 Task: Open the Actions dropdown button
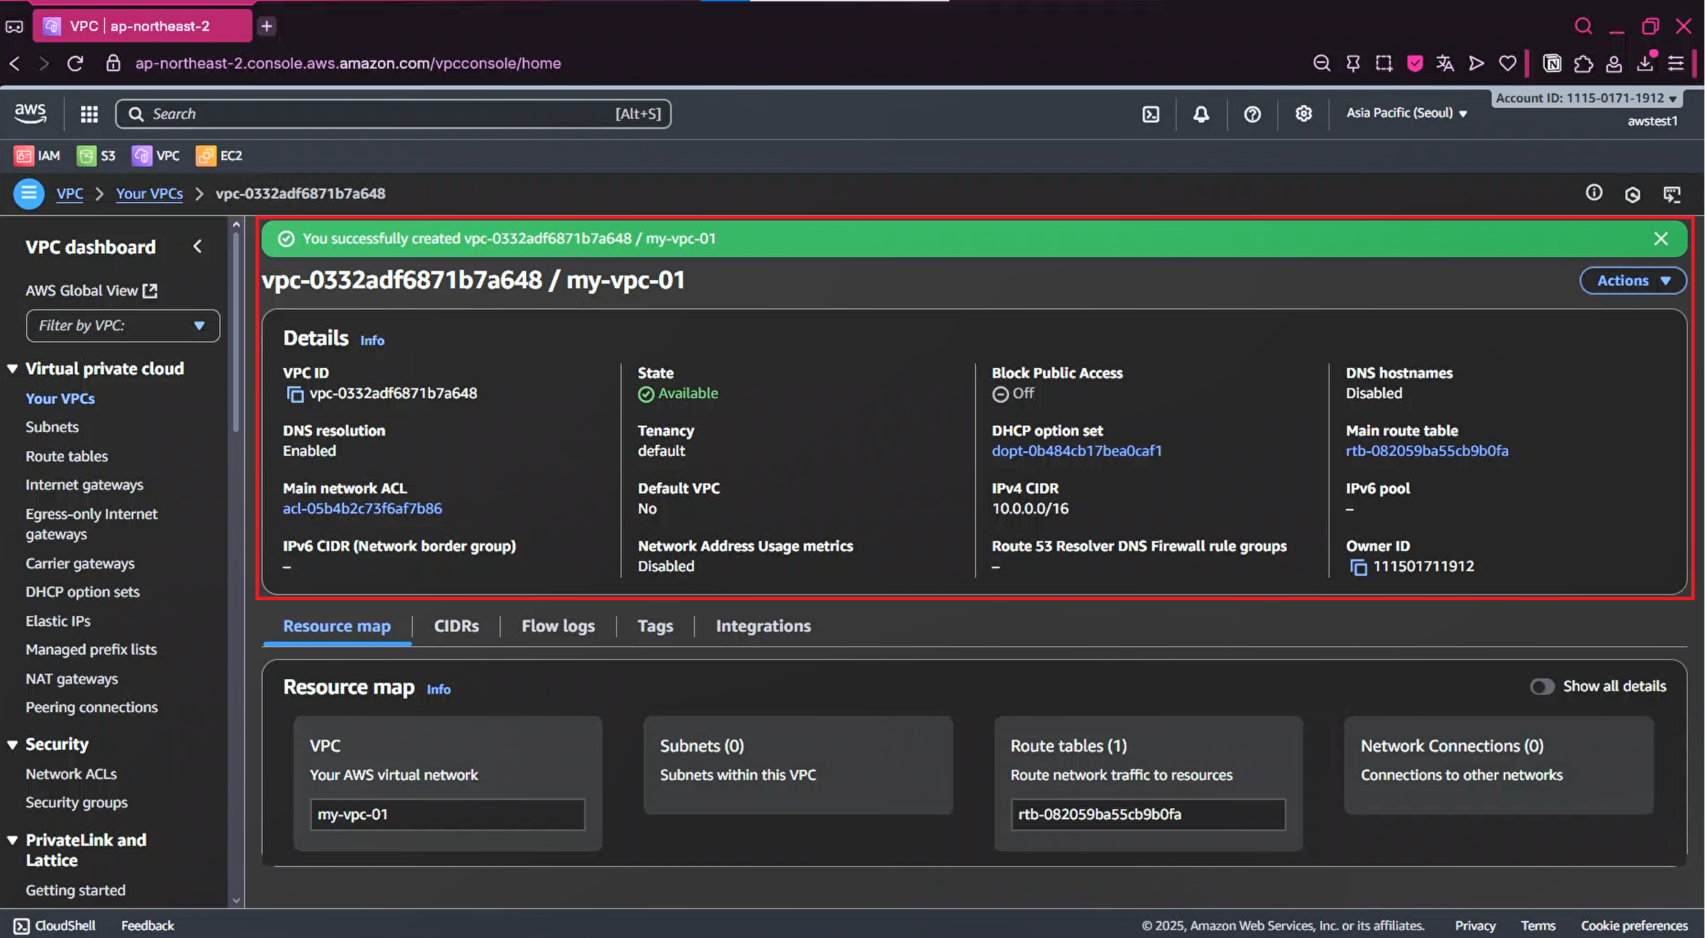point(1632,281)
